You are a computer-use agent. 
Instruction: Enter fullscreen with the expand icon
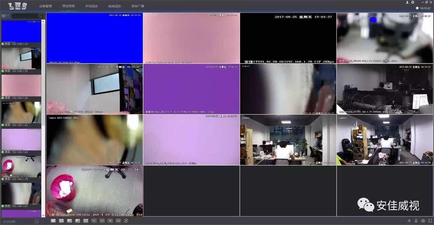[x=430, y=221]
